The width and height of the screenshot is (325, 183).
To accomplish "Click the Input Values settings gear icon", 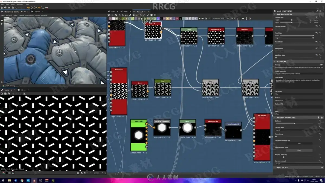I will coord(322,168).
